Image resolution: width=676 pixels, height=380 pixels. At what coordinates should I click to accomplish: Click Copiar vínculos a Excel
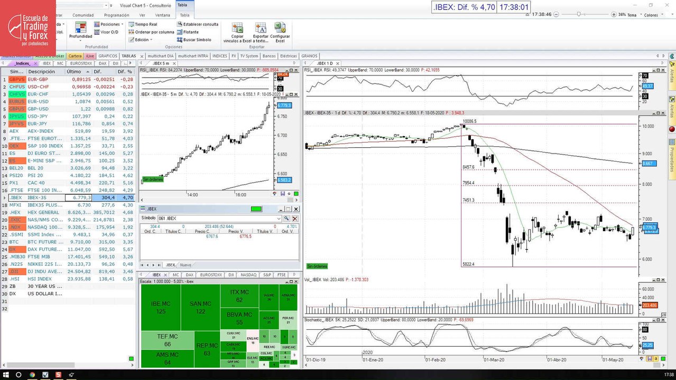(237, 32)
